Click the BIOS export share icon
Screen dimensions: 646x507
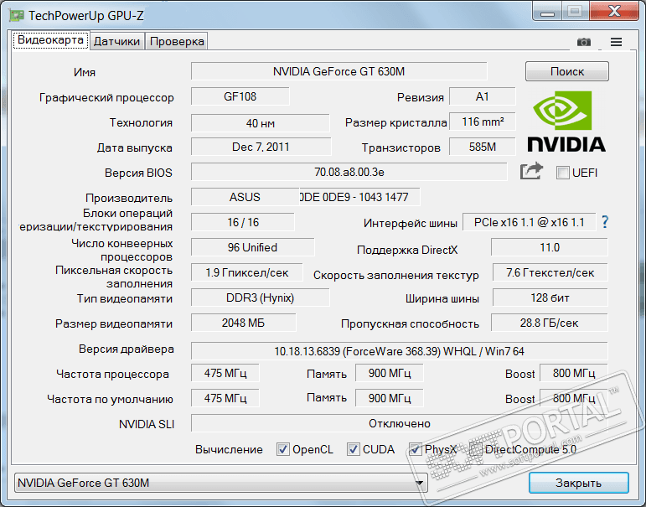click(531, 171)
